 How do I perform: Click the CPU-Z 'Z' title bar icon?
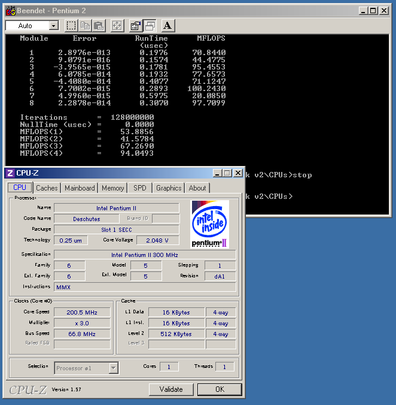pos(10,173)
